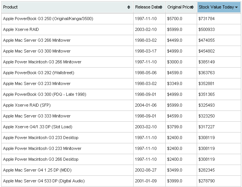
Task: Click stock value $351365
Action: [206, 94]
